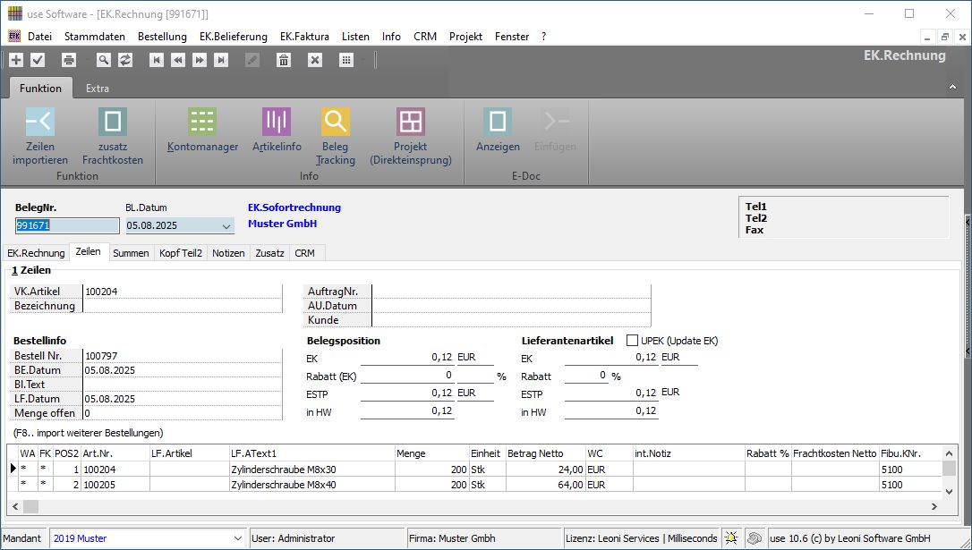Image resolution: width=972 pixels, height=550 pixels.
Task: Click the E-Doc Anzeigen icon
Action: click(x=498, y=123)
